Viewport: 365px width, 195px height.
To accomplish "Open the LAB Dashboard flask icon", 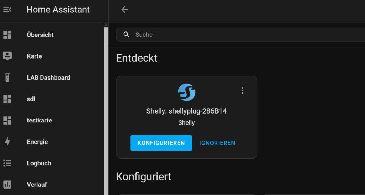I will 7,77.
